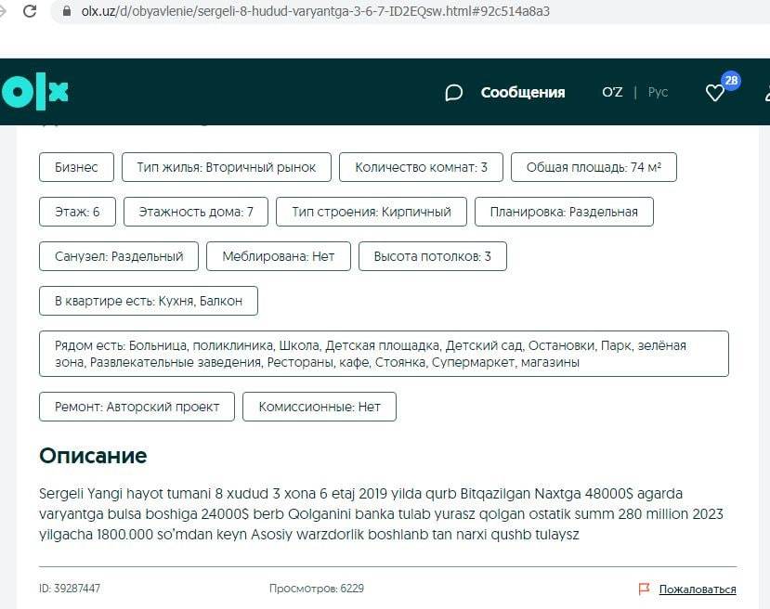This screenshot has height=609, width=770.
Task: Switch language to Рус
Action: click(658, 92)
